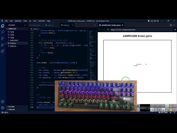
Task: Click the recorder speaker audio icon
Action: pyautogui.click(x=152, y=110)
